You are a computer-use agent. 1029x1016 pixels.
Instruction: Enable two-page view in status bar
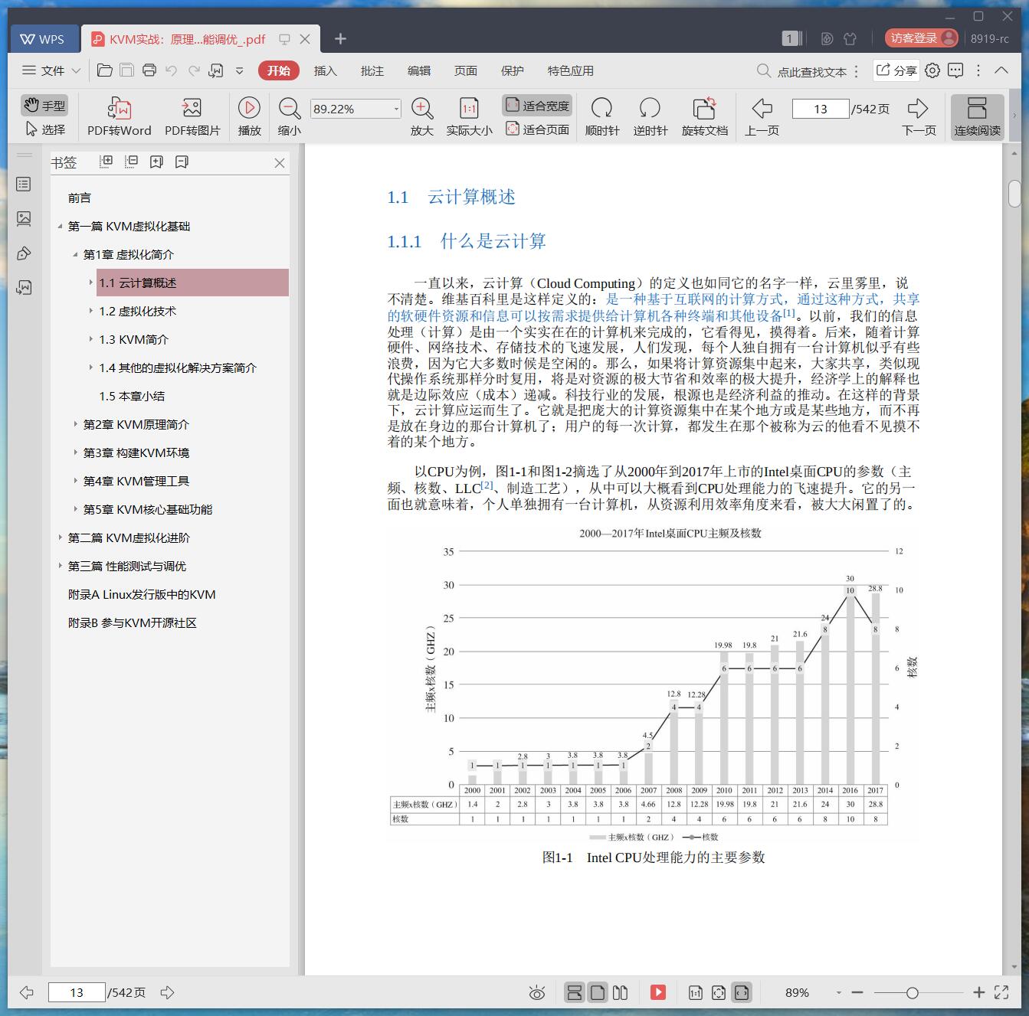(x=621, y=993)
